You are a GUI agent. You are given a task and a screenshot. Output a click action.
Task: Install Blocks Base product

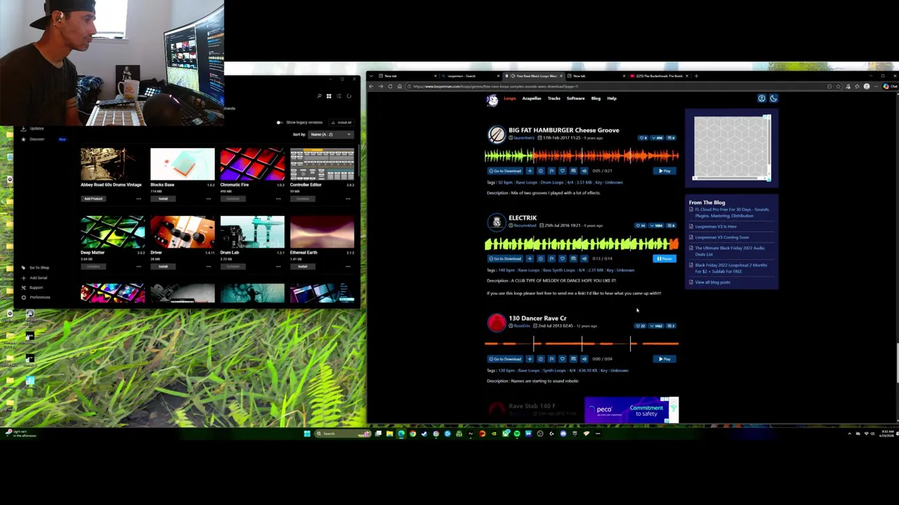(163, 198)
